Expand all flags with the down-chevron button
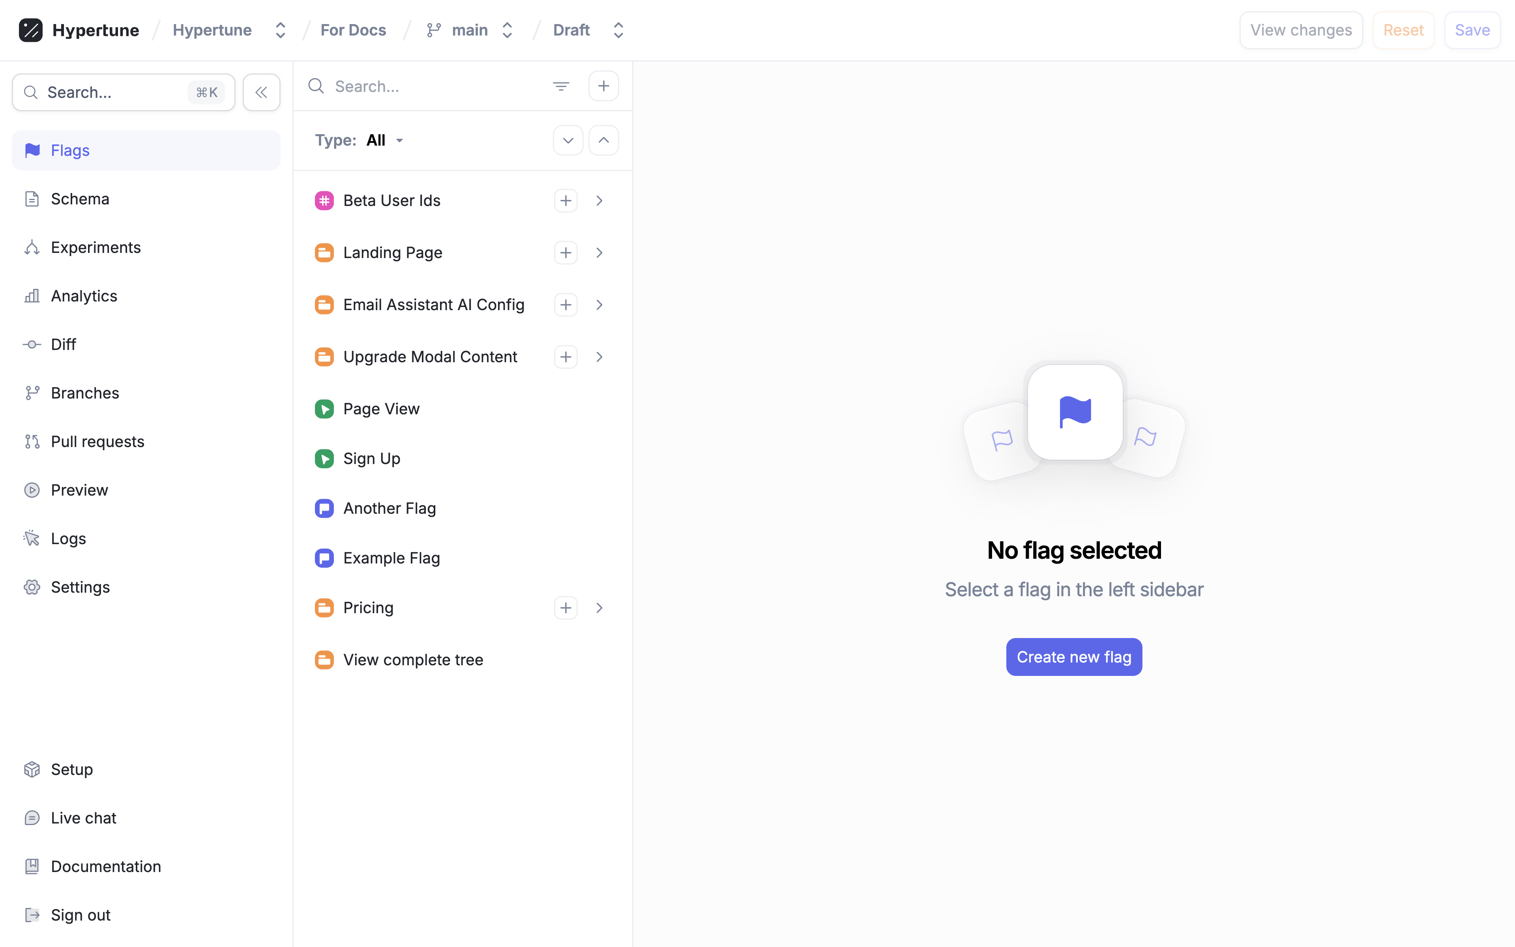The image size is (1515, 947). (x=567, y=140)
